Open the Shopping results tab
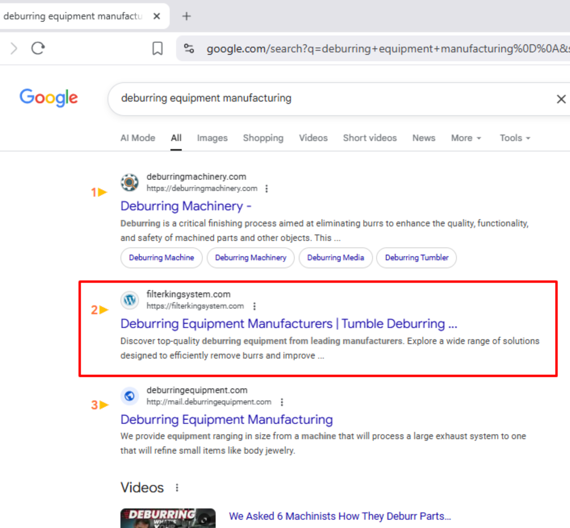Viewport: 570px width, 528px height. pyautogui.click(x=263, y=138)
